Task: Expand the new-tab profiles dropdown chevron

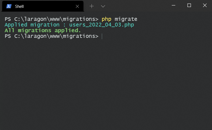Action: pos(103,6)
